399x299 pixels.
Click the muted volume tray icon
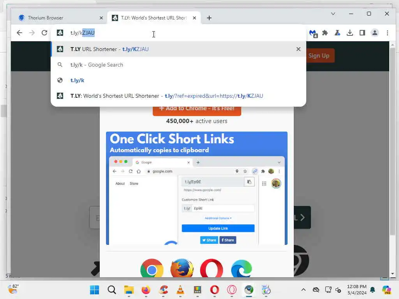[x=338, y=290]
